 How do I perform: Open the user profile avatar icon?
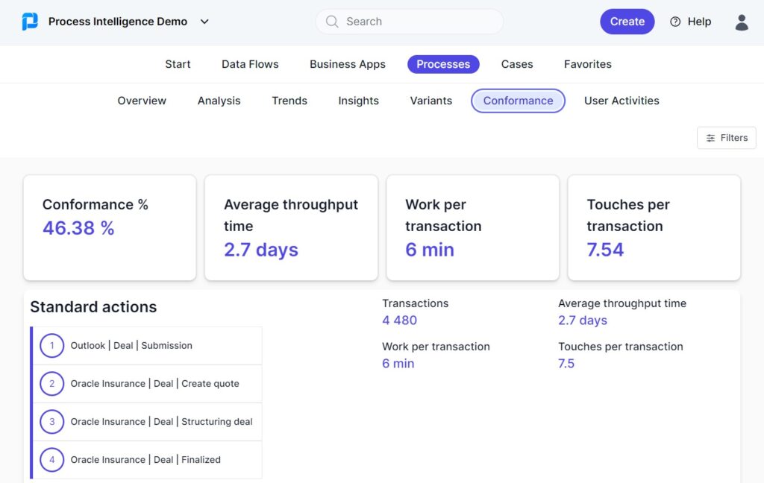742,22
